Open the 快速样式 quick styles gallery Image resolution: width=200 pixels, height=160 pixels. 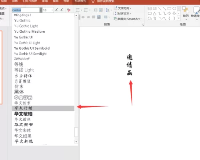click(196, 13)
